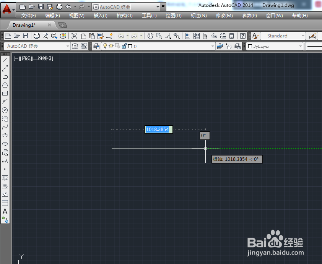This screenshot has height=264, width=322.
Task: Select the Add Selected tool
Action: [x=5, y=220]
